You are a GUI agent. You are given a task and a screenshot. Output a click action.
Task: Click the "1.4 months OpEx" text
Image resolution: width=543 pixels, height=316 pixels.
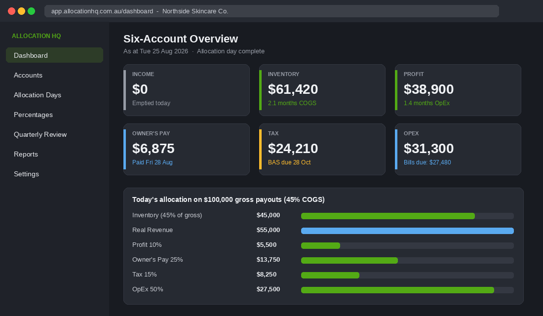pos(427,103)
